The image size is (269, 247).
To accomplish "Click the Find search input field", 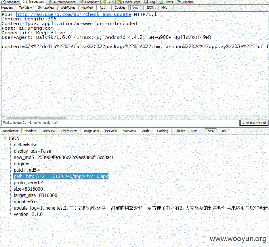I will coord(121,122).
